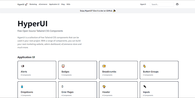
Task: Click 'Free Open Source Tailwind CSS Components' subtitle
Action: [40, 31]
